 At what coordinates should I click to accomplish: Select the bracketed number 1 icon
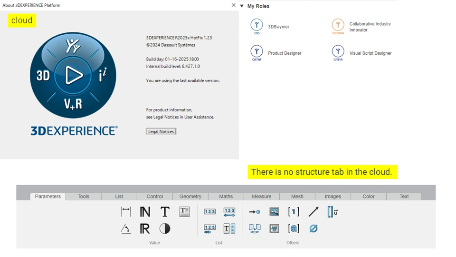[294, 211]
